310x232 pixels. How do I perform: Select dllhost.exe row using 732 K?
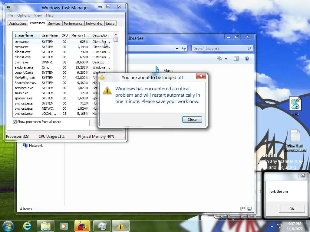point(63,52)
